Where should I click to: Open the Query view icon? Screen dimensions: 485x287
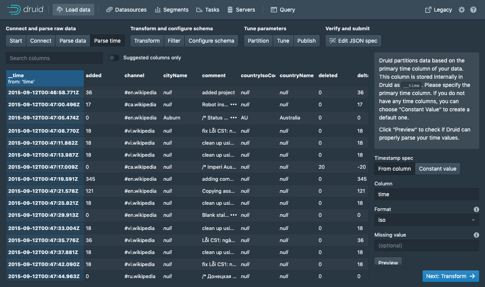tap(274, 10)
